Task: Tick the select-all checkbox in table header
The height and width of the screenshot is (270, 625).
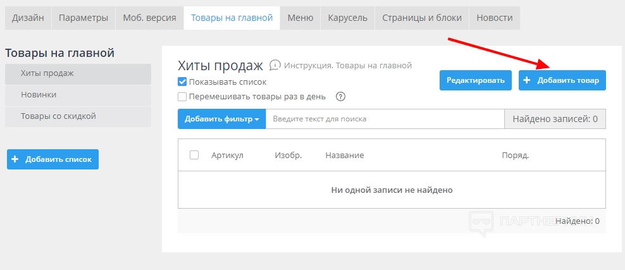Action: 194,155
